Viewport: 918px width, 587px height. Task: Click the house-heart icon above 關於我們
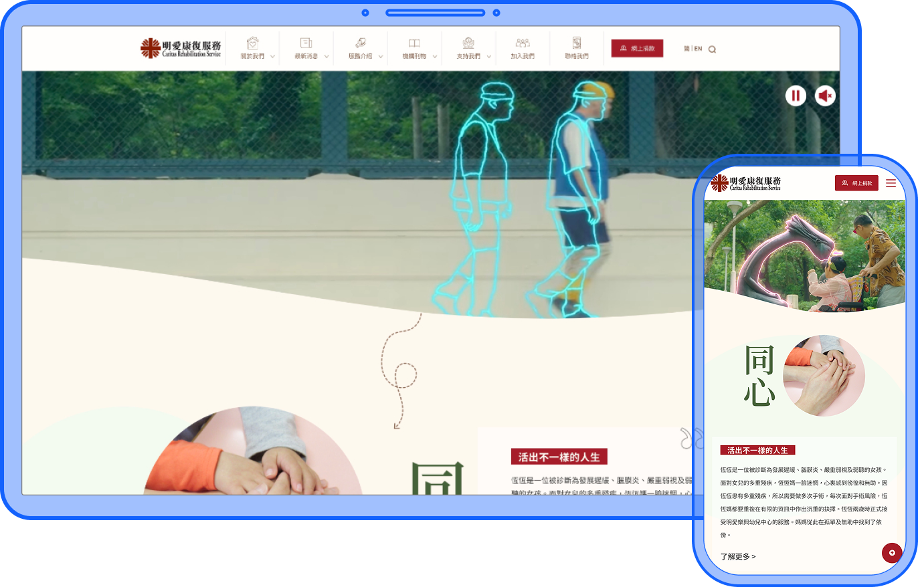[x=252, y=43]
